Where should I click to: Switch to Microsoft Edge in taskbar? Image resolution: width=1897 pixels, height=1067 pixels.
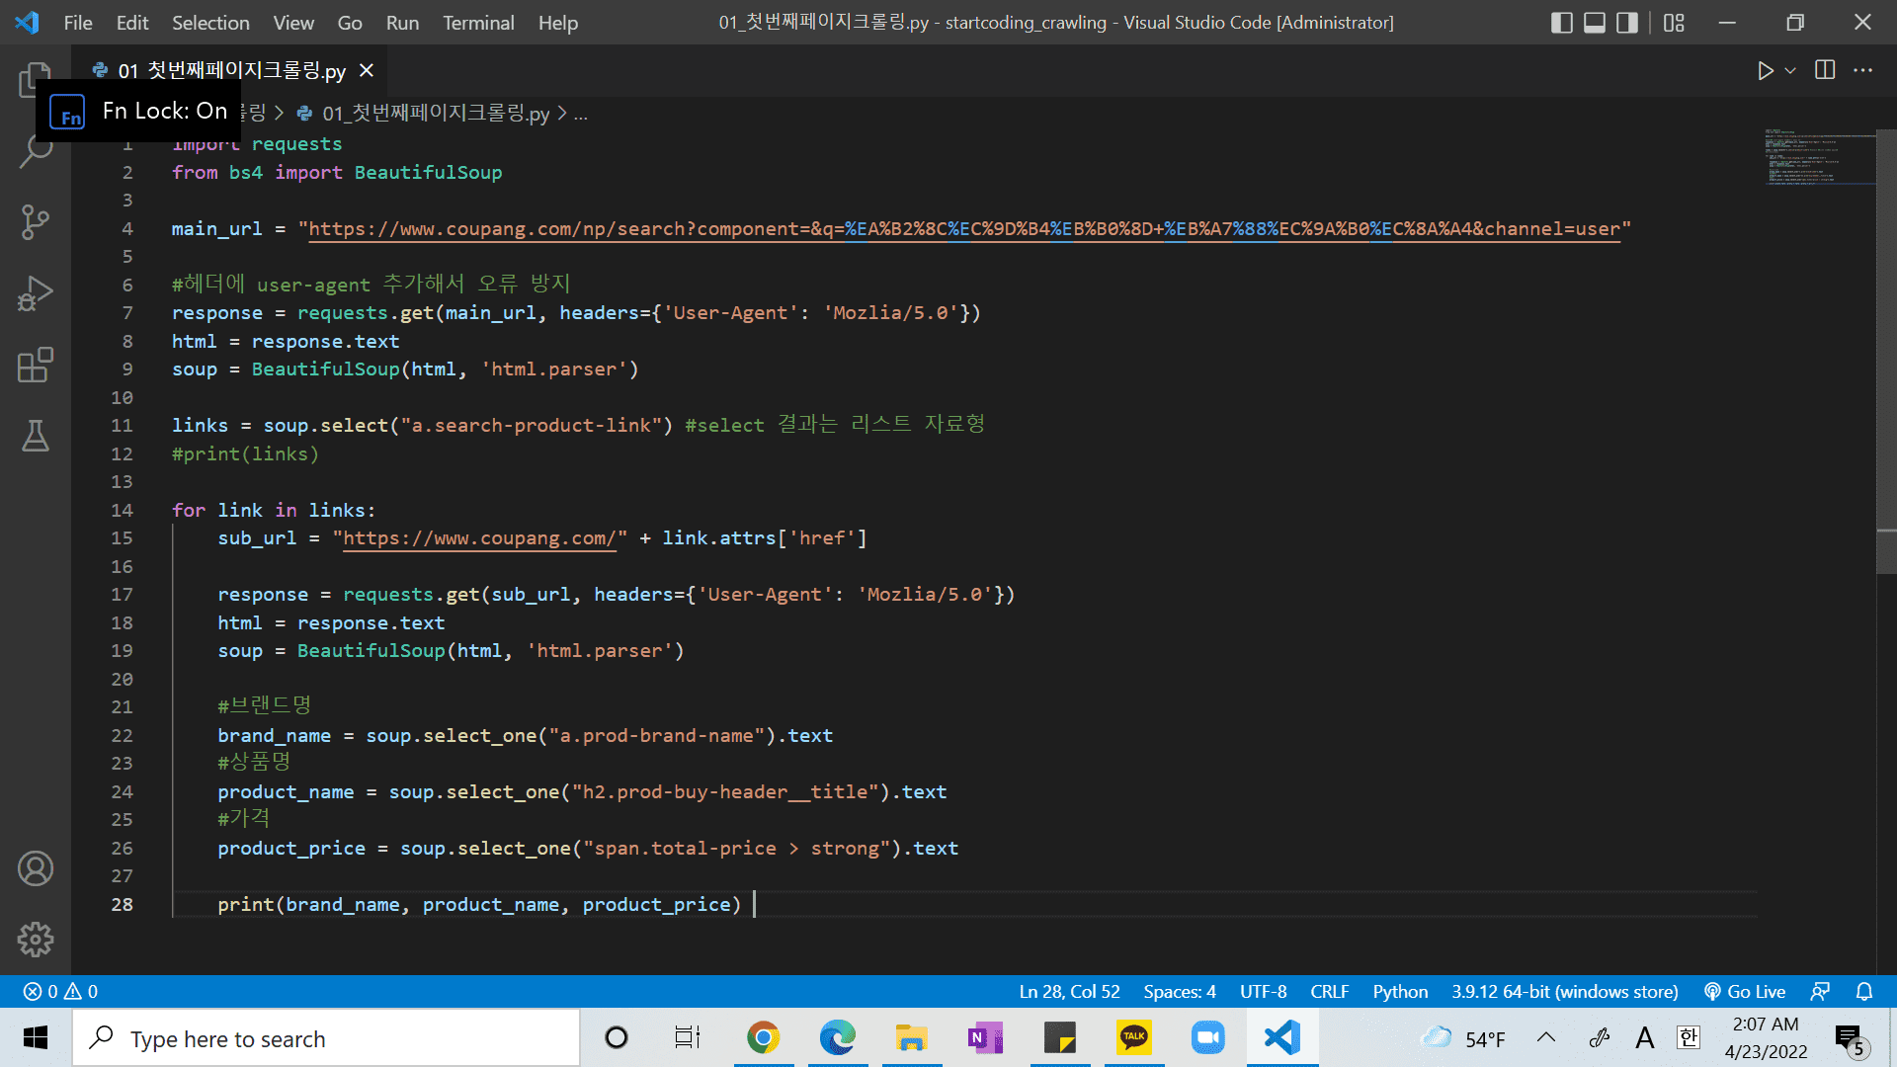[x=837, y=1038]
